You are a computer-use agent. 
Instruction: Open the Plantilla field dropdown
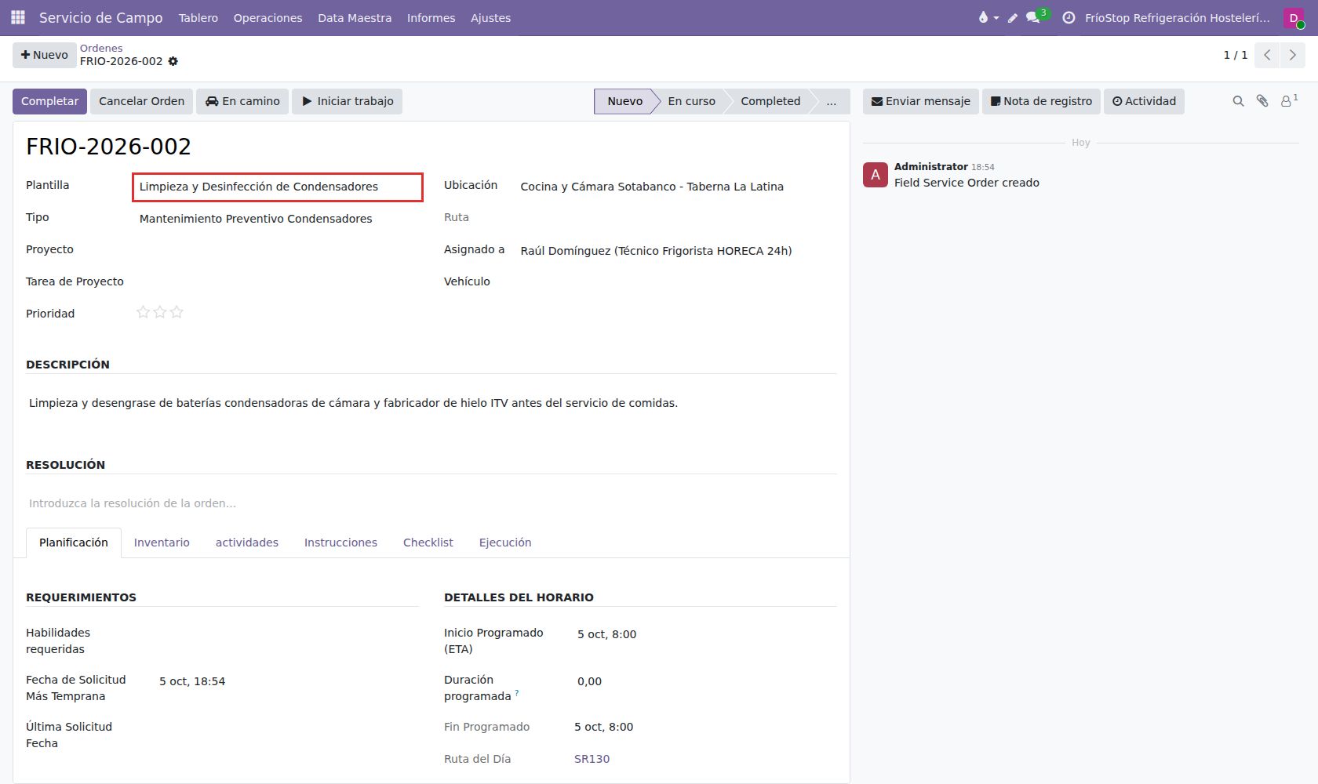pos(278,187)
